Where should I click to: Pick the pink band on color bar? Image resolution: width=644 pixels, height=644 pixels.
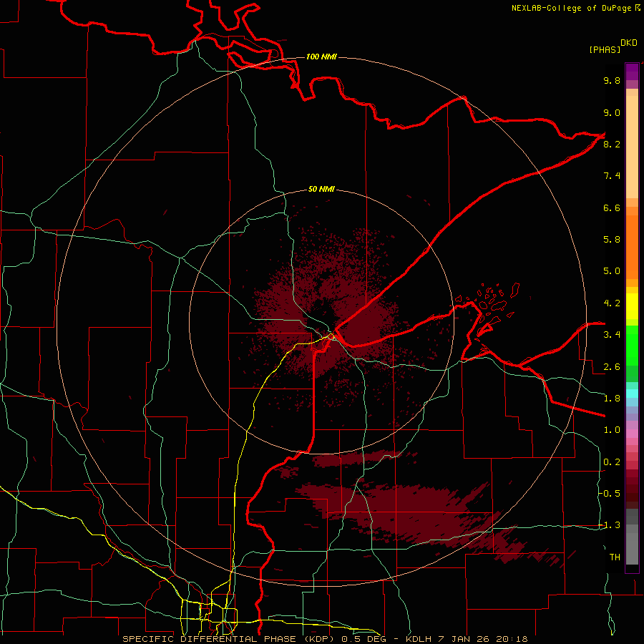(x=632, y=434)
